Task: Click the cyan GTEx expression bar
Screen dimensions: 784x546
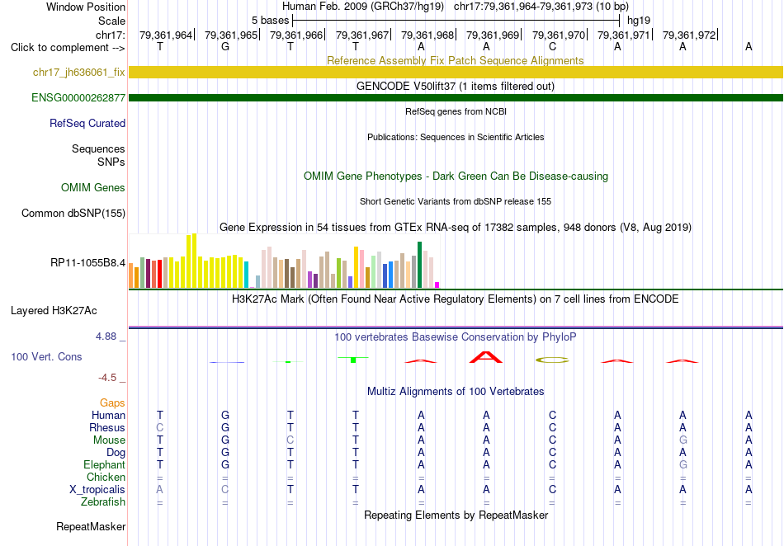Action: (247, 275)
